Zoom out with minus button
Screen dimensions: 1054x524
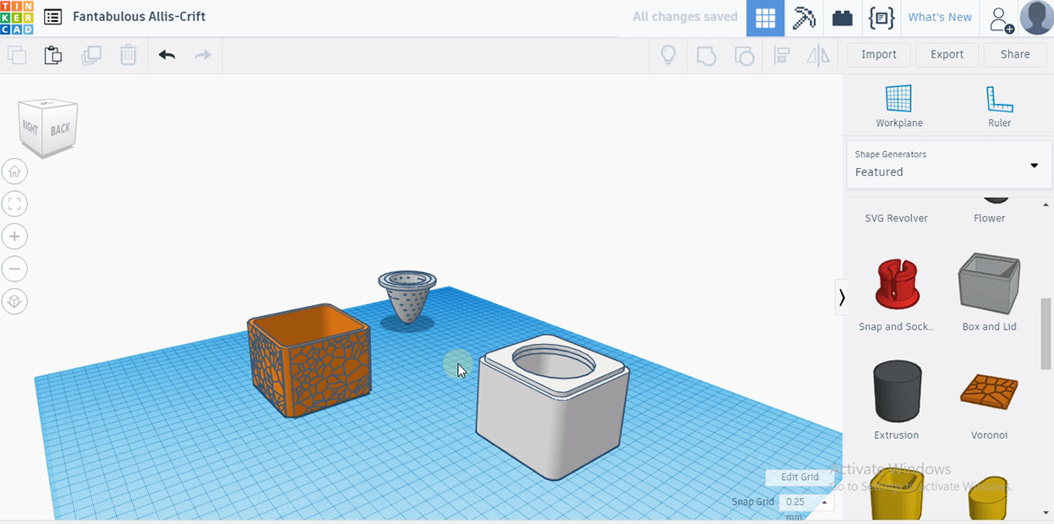(x=14, y=269)
